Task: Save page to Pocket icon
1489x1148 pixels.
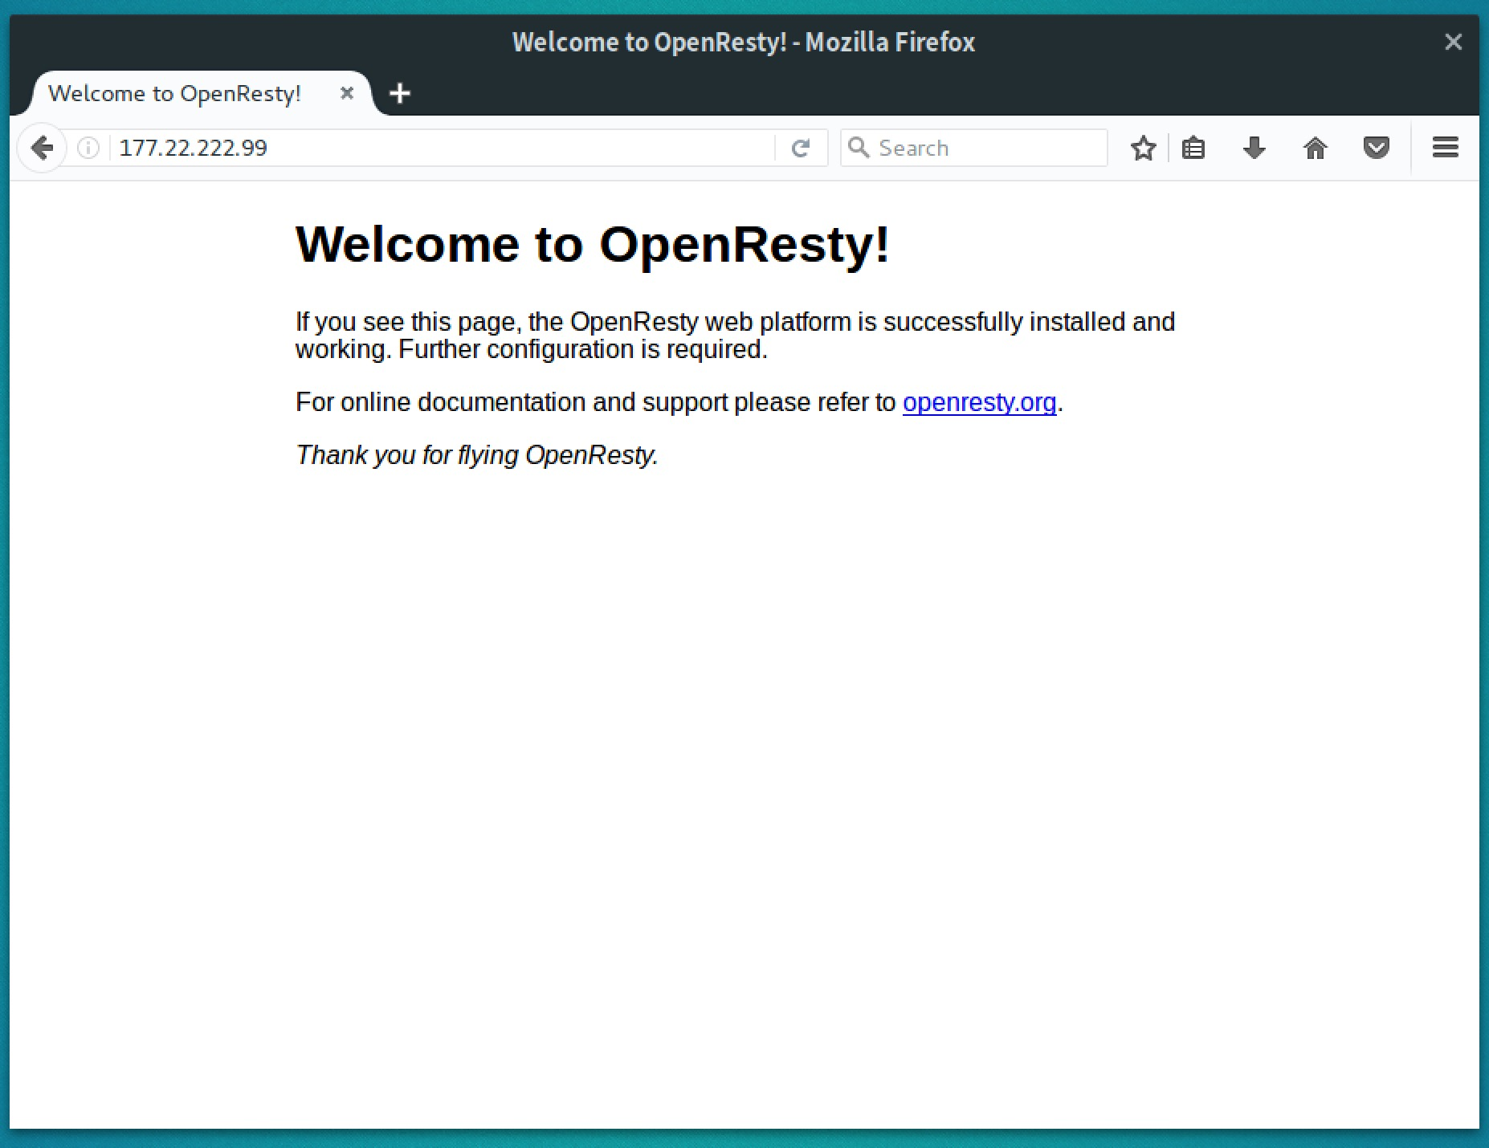Action: pyautogui.click(x=1377, y=148)
